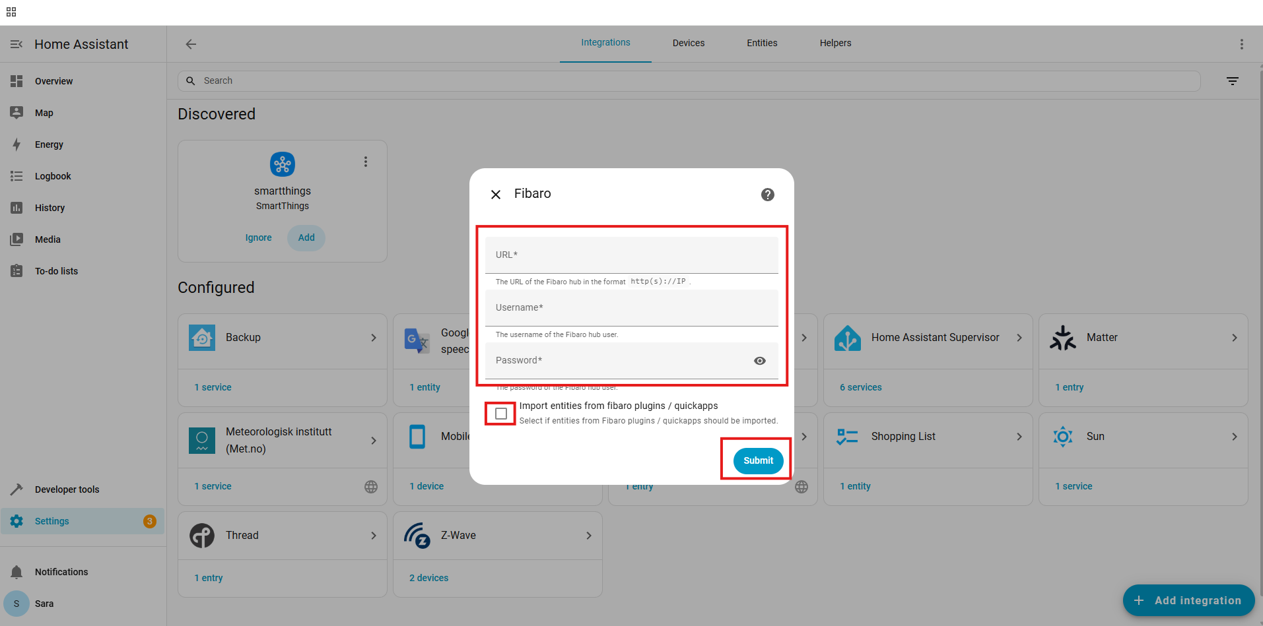This screenshot has height=626, width=1263.
Task: Open History in the sidebar
Action: (83, 208)
